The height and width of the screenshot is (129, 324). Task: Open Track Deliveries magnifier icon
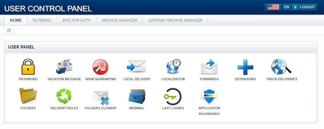pyautogui.click(x=282, y=67)
